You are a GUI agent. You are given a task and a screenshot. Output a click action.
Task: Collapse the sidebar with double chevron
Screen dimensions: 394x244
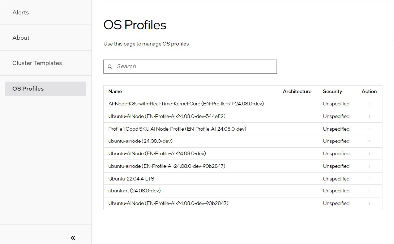[73, 238]
